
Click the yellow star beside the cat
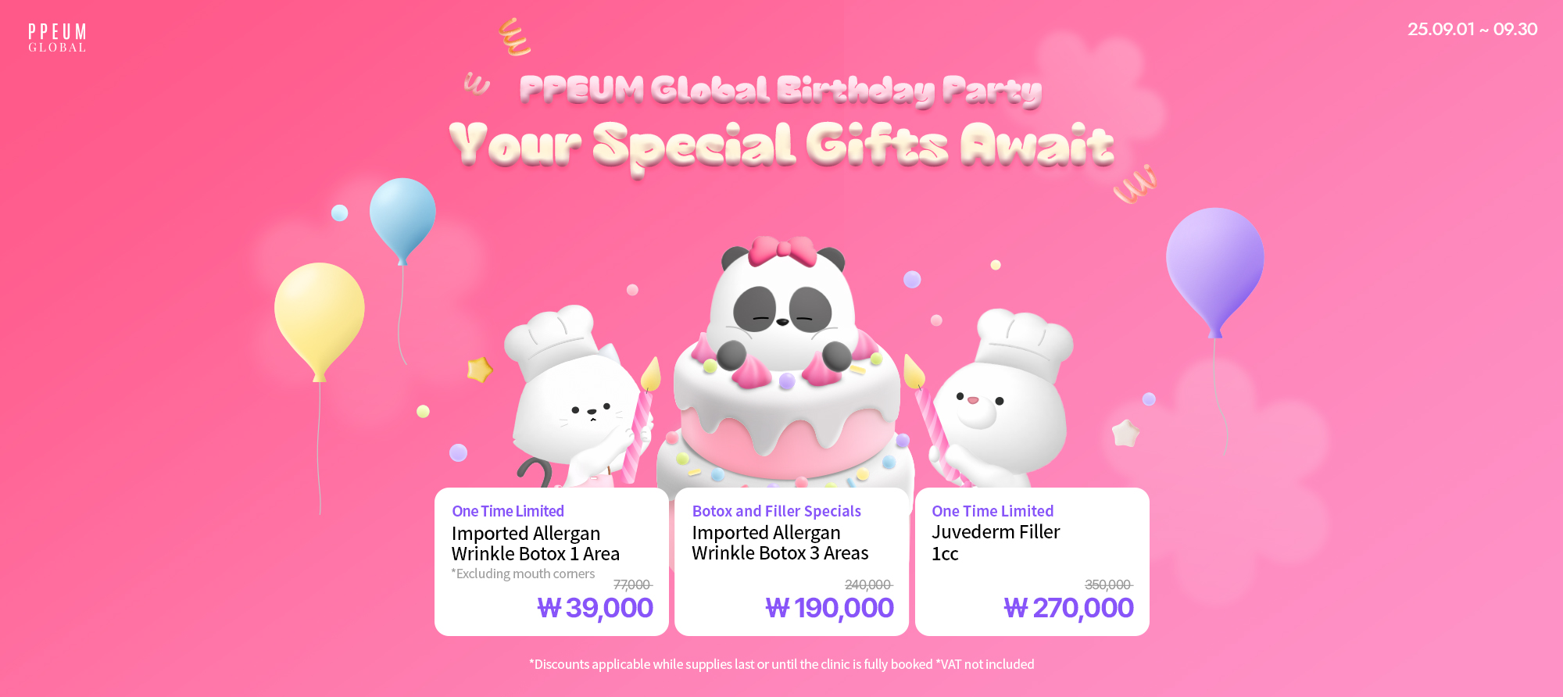point(479,369)
